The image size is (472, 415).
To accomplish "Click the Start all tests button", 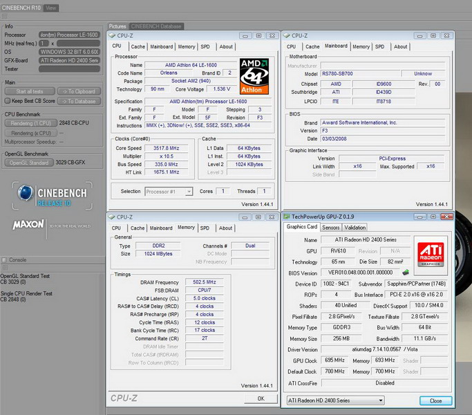I will pyautogui.click(x=30, y=91).
